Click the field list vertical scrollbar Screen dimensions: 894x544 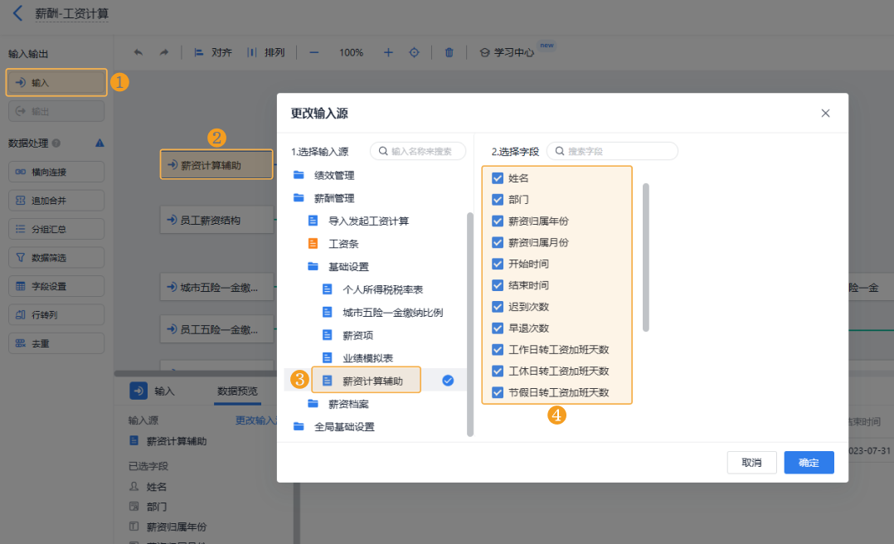click(646, 257)
